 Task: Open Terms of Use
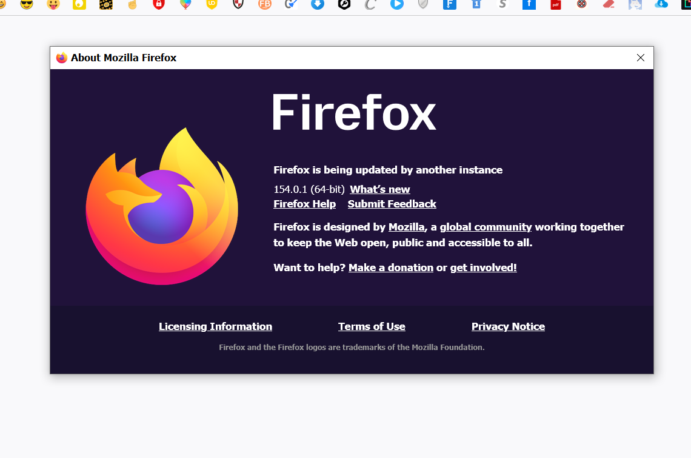(x=372, y=326)
